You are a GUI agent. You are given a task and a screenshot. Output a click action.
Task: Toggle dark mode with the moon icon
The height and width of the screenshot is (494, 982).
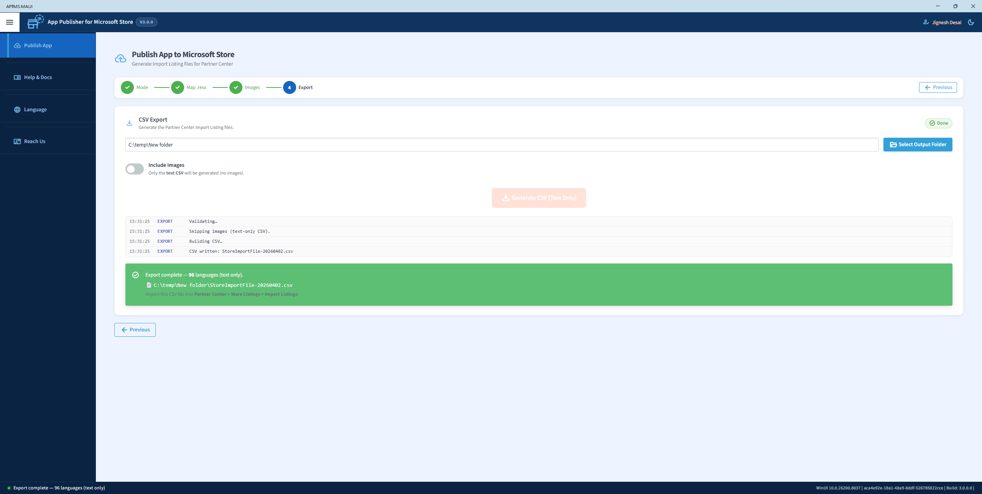[971, 22]
